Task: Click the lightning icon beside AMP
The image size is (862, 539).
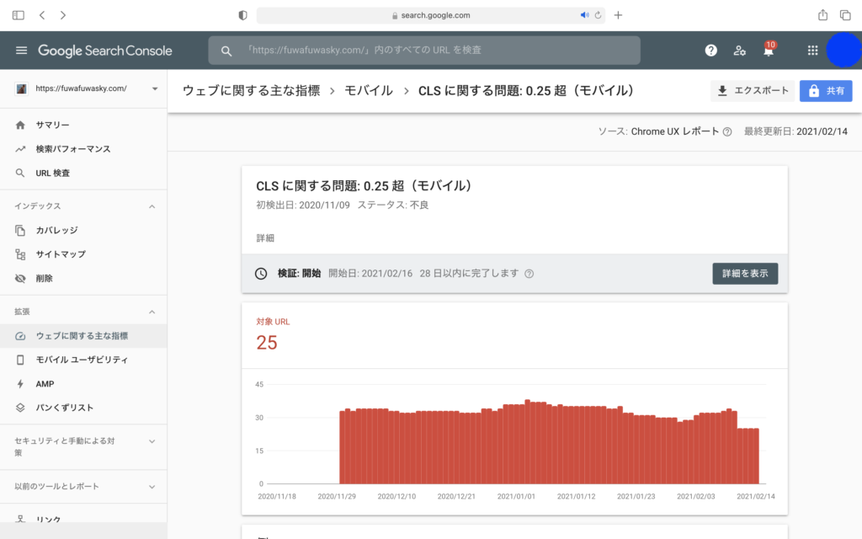Action: point(20,384)
